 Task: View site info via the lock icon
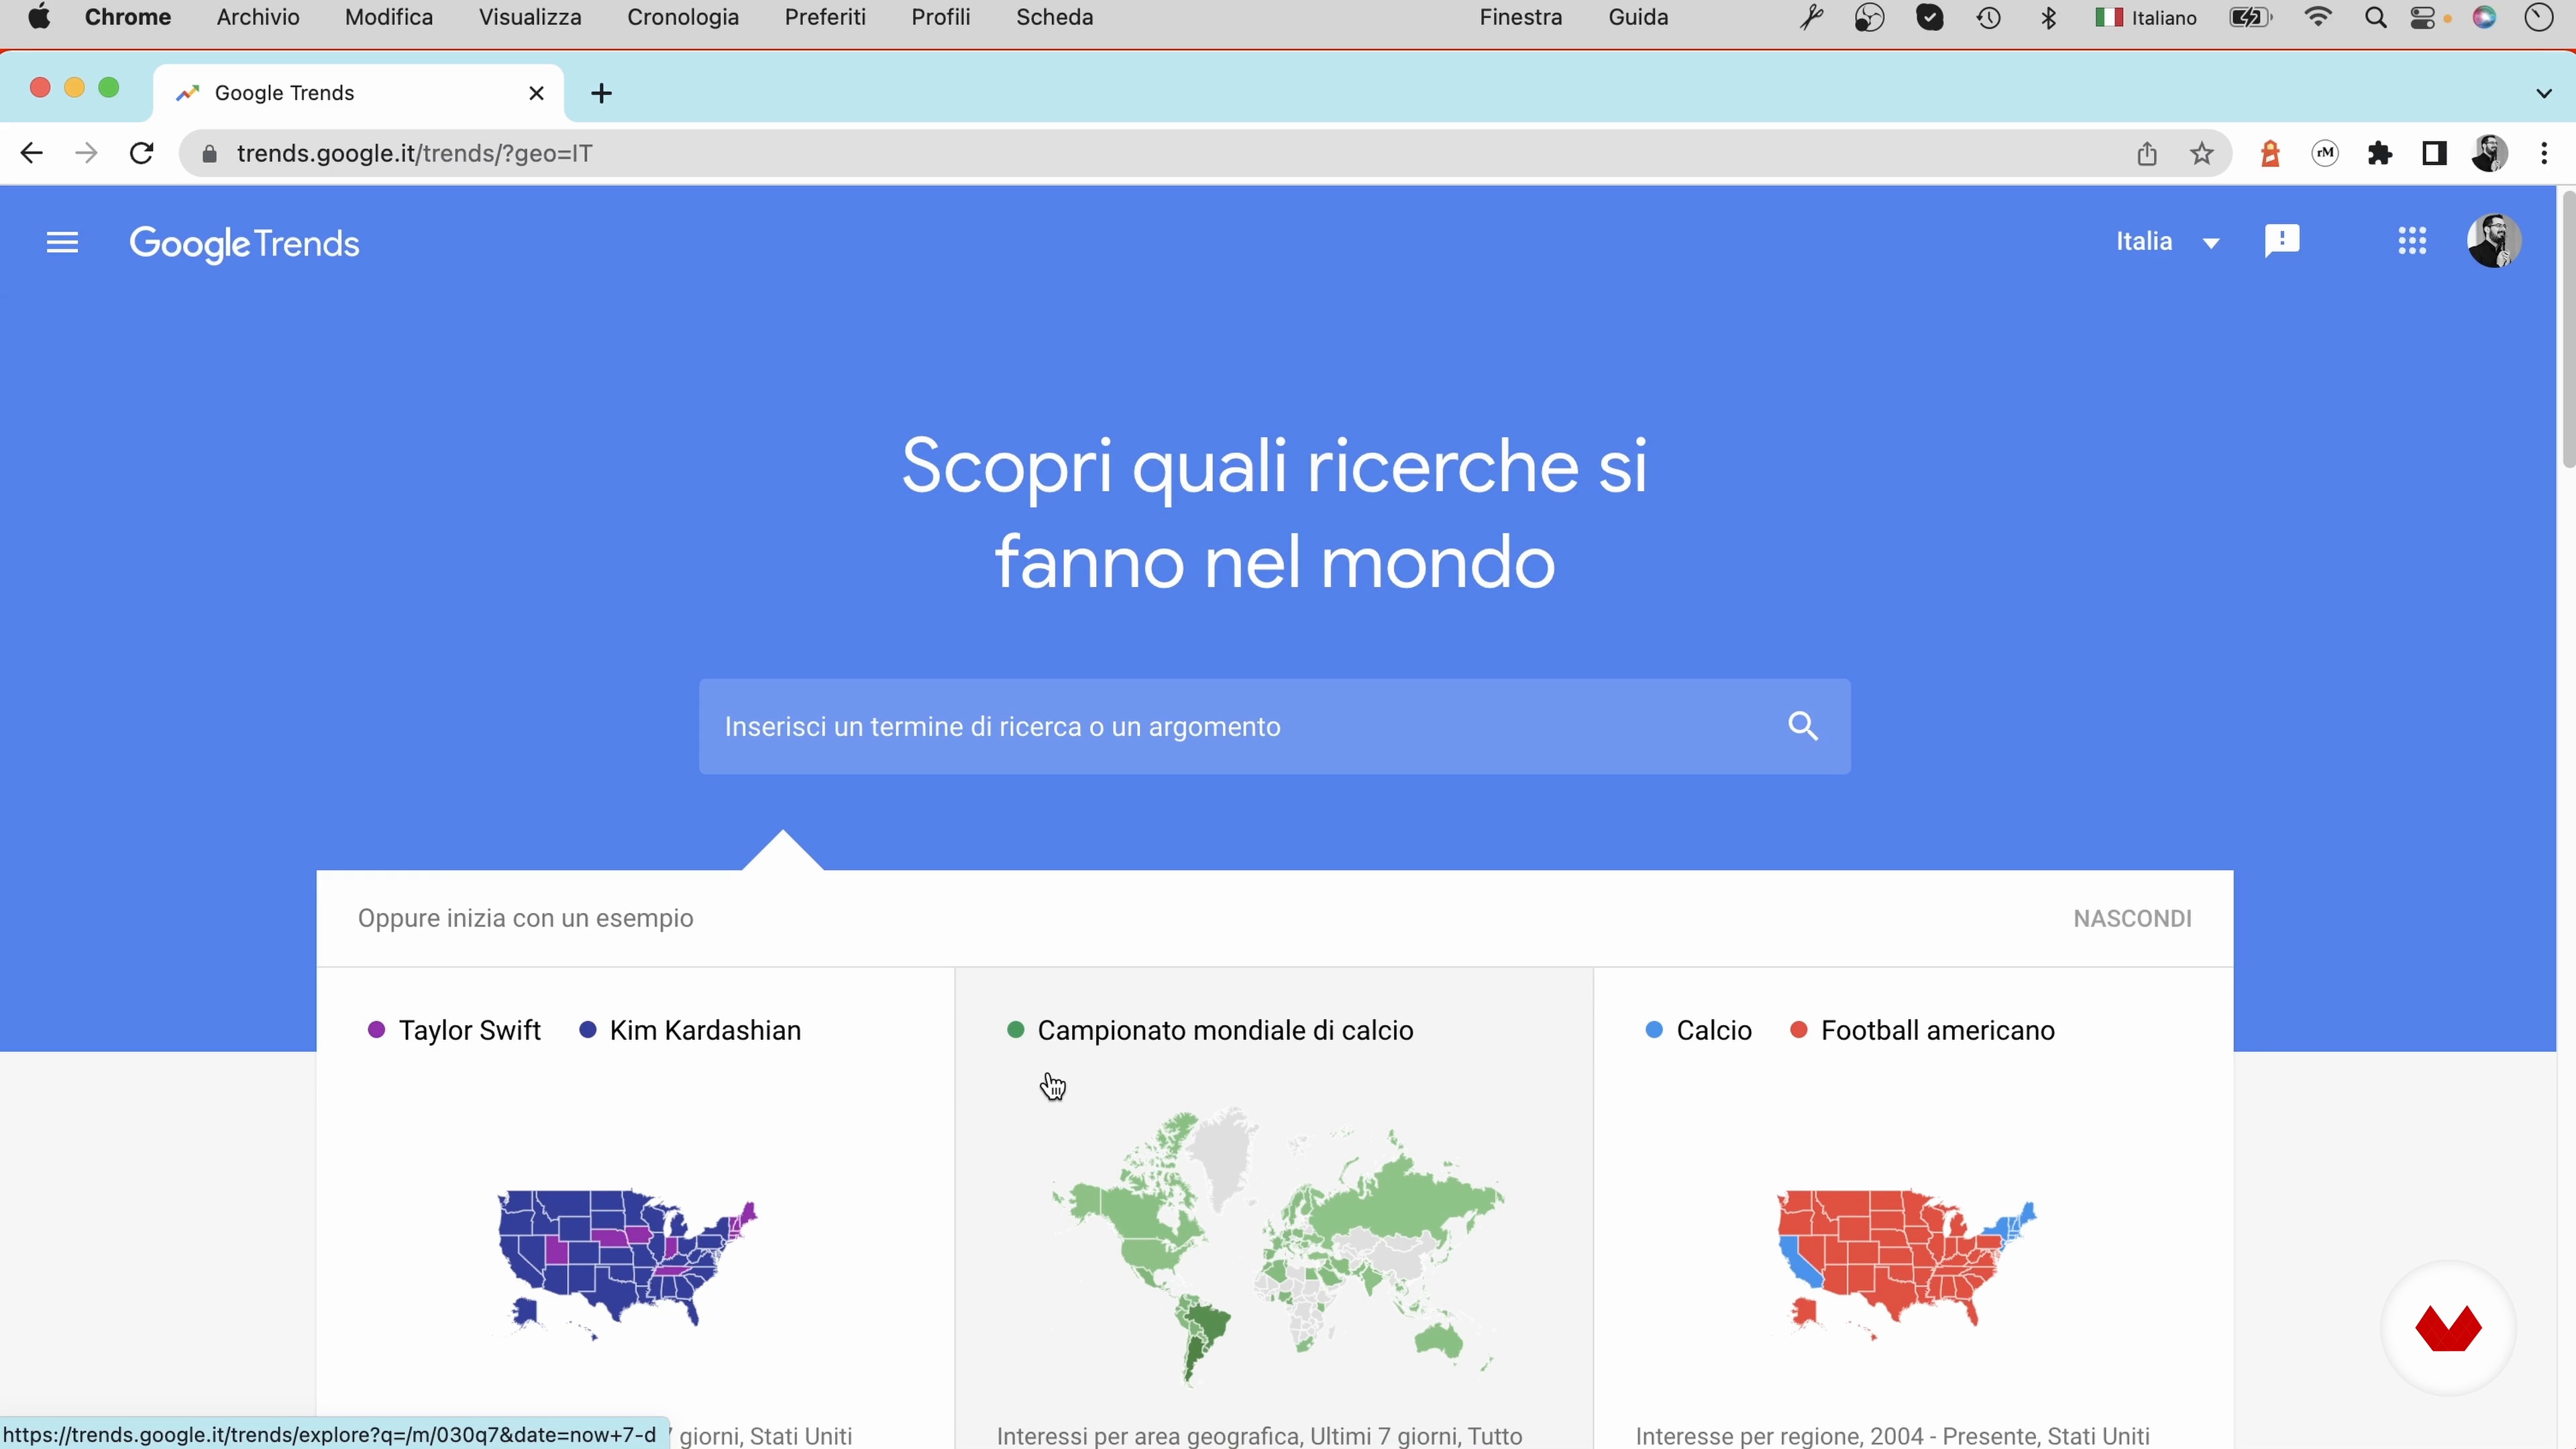[209, 154]
